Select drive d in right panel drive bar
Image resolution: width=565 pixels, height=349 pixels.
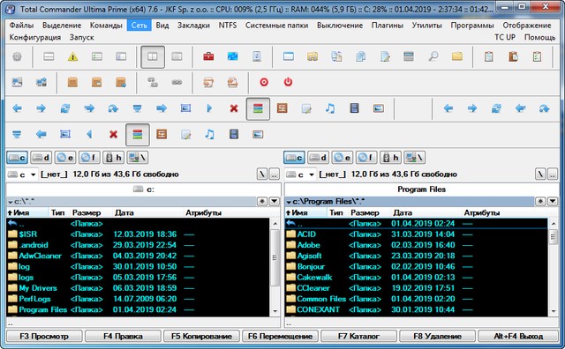click(318, 158)
